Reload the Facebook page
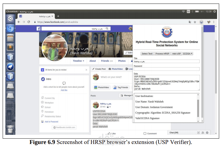 29,22
